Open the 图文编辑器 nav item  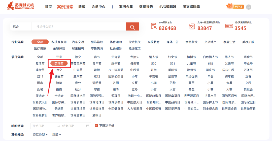coord(191,7)
